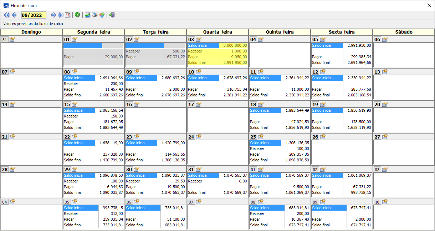Viewport: 435px width, 231px height.
Task: Open details icon next to day 29
Action: 75,169
